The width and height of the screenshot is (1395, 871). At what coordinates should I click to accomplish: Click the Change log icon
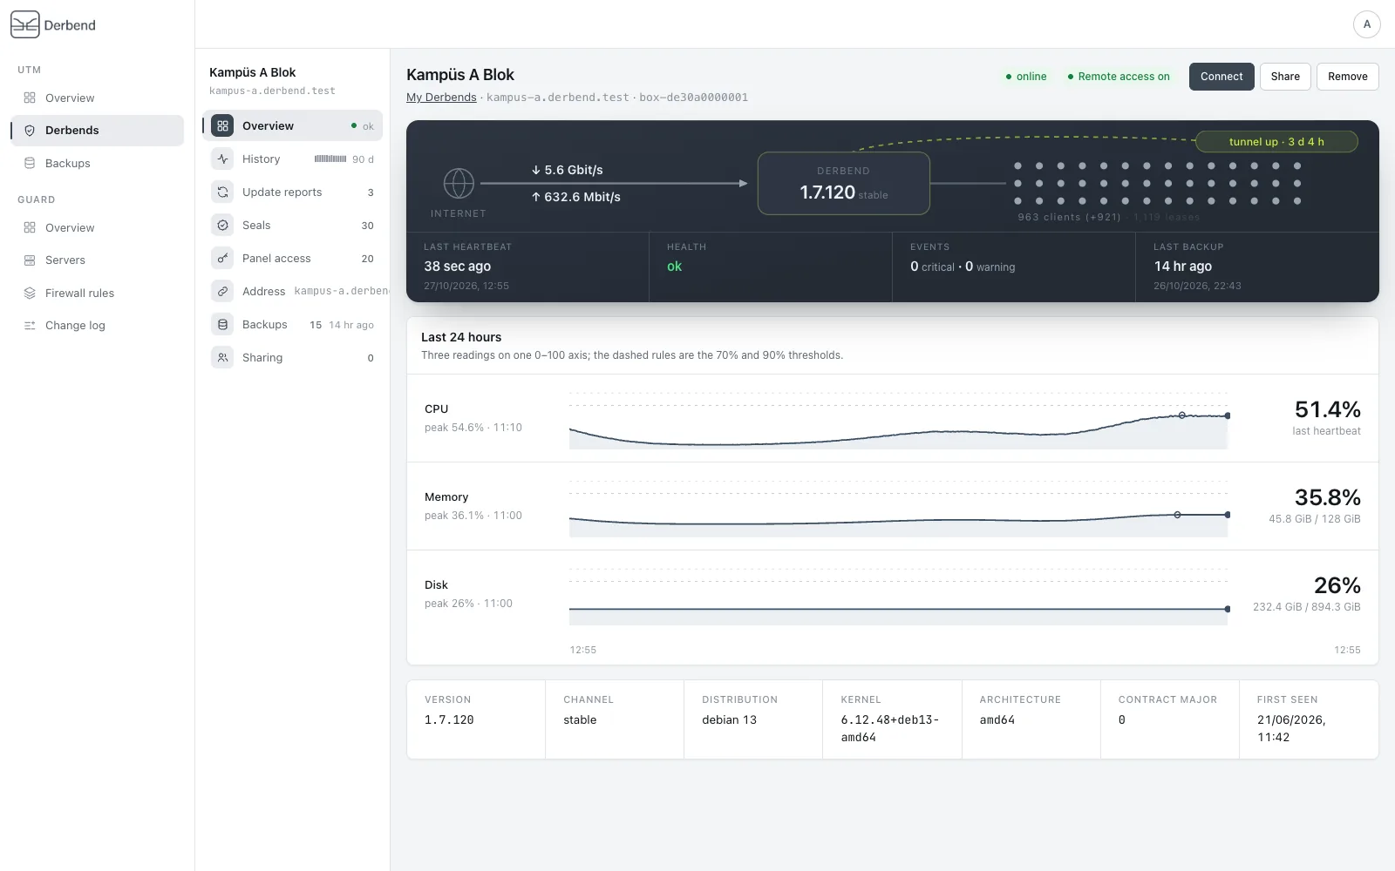point(30,326)
